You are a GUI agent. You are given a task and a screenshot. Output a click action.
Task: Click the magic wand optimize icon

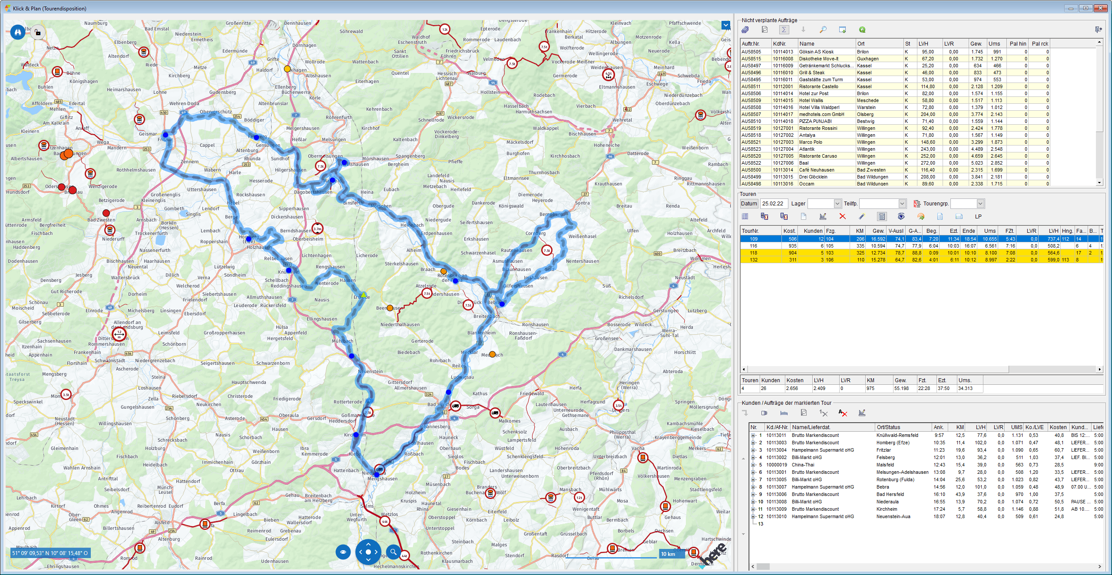(x=862, y=216)
